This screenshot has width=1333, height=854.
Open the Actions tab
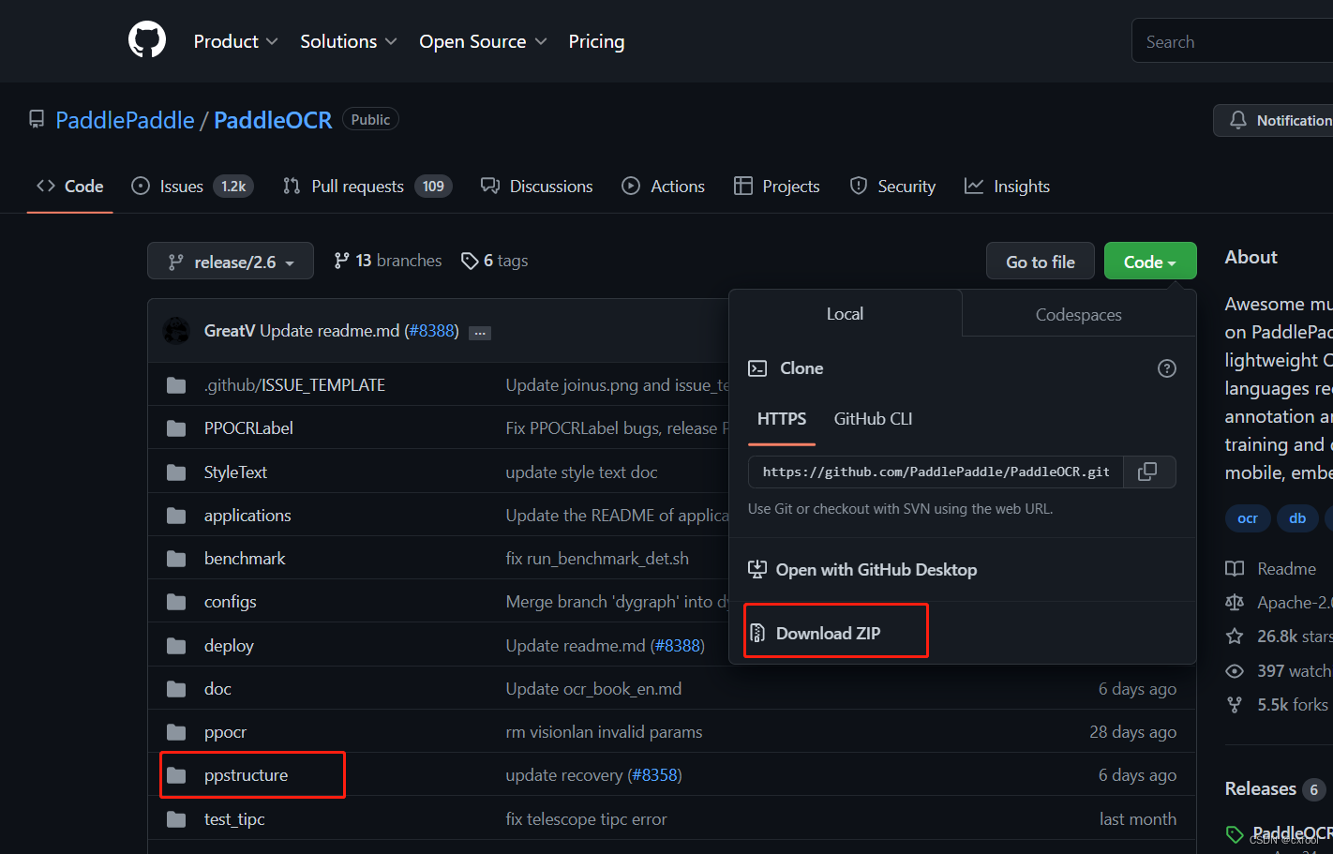[x=664, y=187]
